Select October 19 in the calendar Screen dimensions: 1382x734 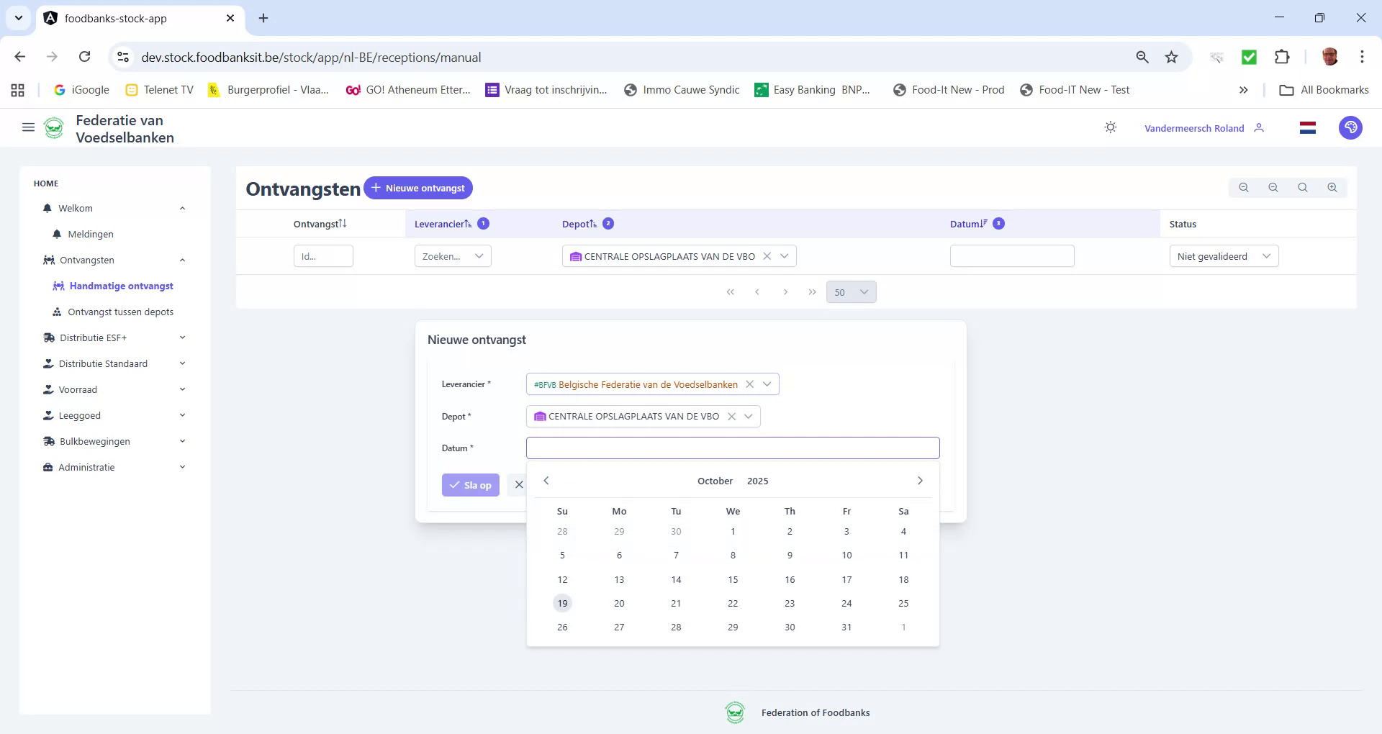(x=562, y=603)
